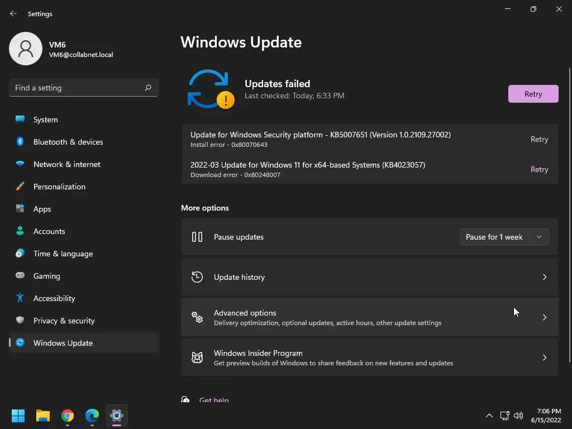Click the Get help headset icon
This screenshot has height=429, width=572.
[x=185, y=399]
